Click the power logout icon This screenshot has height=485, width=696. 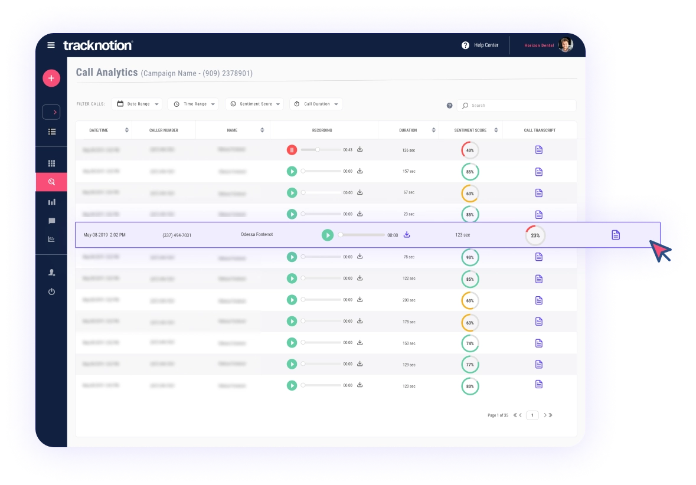pos(51,291)
